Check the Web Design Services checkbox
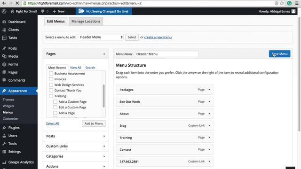The height and width of the screenshot is (169, 301). [51, 84]
